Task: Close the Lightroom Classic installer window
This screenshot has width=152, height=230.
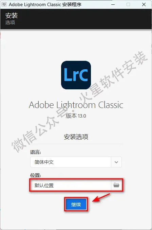Action: click(x=144, y=4)
